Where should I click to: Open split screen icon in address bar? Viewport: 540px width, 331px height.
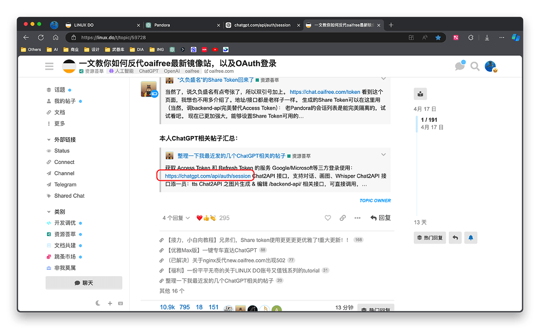click(411, 37)
